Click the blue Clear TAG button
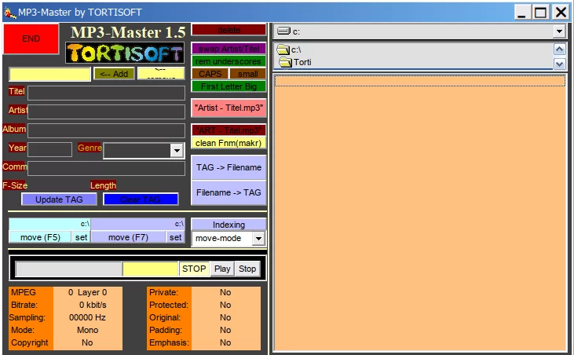Image resolution: width=574 pixels, height=355 pixels. 141,199
